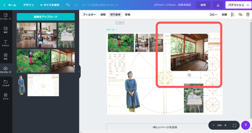Collapse the side panel with the arrow handle
Screen dimensions: 252x133
coord(79,72)
